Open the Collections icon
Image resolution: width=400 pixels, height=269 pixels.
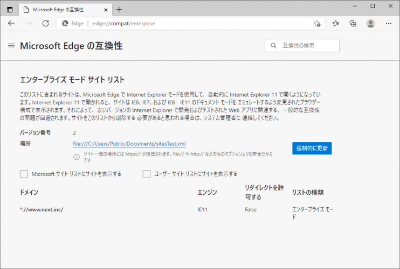pyautogui.click(x=353, y=24)
